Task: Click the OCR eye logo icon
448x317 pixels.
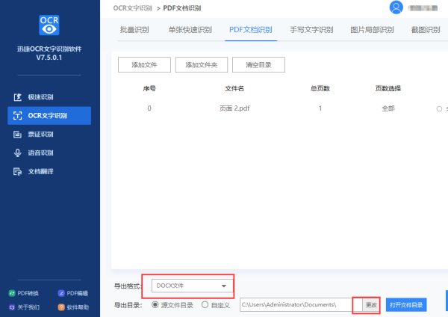Action: 49,25
